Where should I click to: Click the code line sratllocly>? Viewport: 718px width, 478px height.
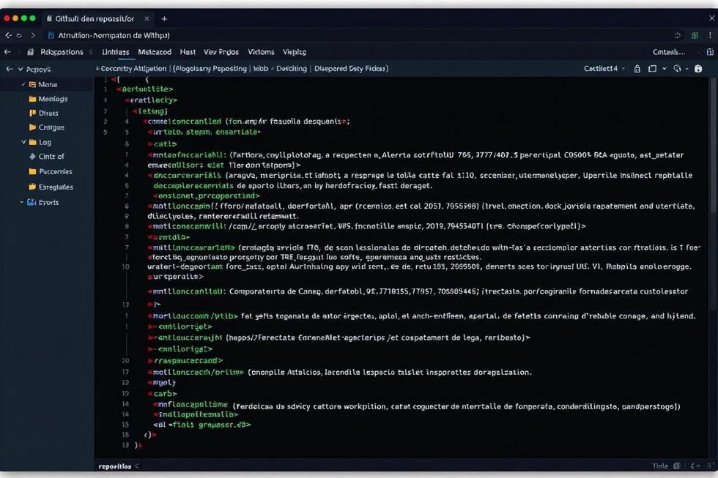click(151, 100)
